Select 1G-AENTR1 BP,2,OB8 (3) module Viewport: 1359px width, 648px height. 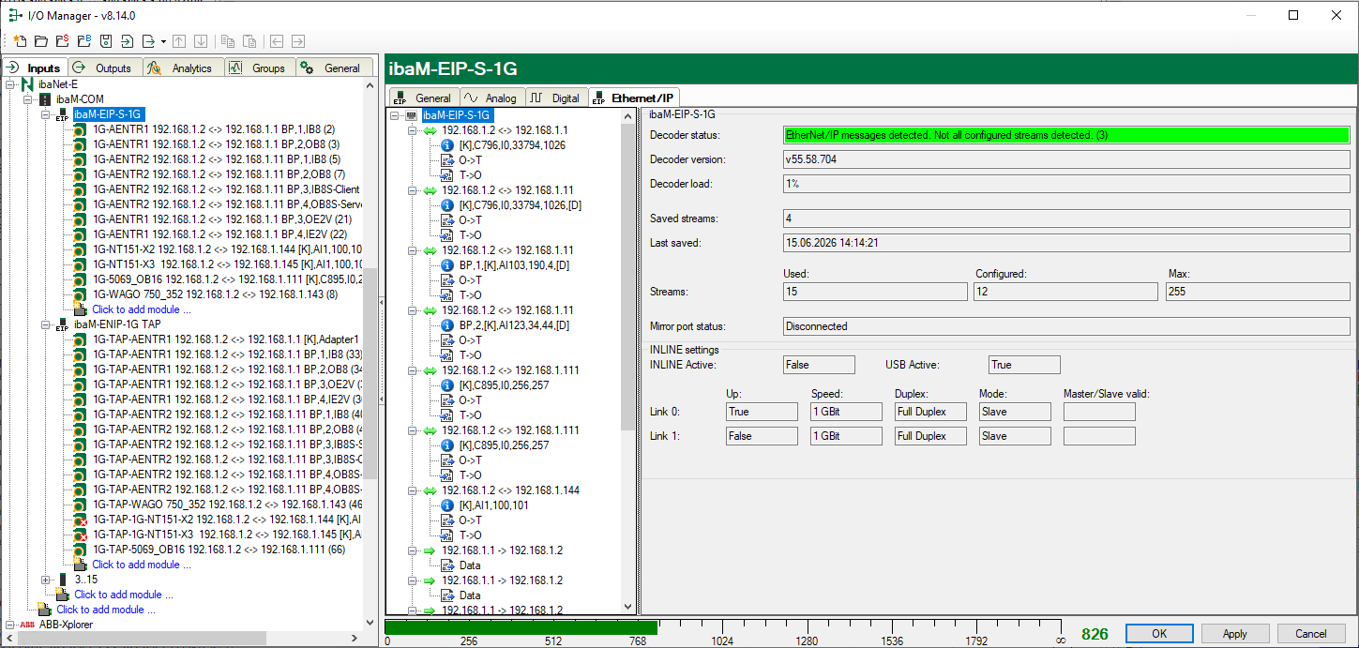(216, 144)
